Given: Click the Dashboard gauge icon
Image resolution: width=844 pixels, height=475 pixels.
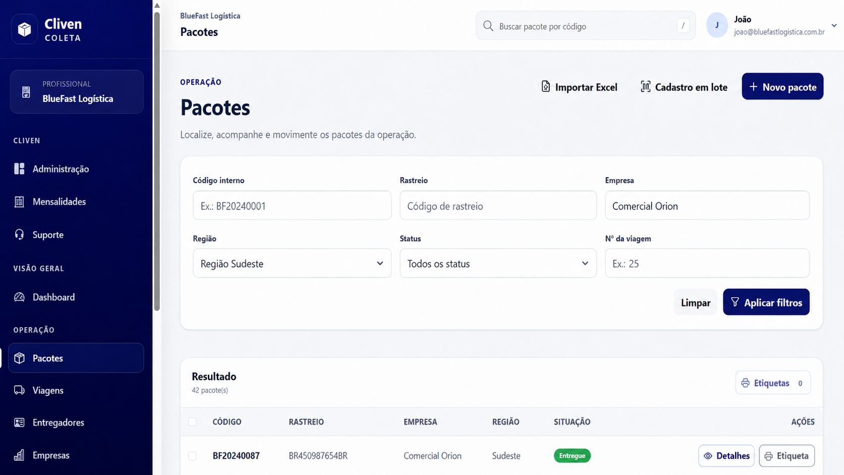Looking at the screenshot, I should (x=19, y=297).
